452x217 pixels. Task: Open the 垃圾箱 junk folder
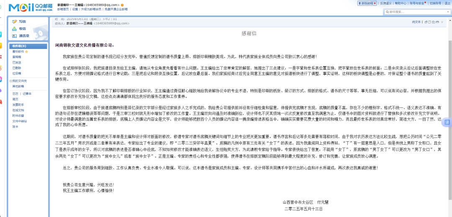pos(17,73)
